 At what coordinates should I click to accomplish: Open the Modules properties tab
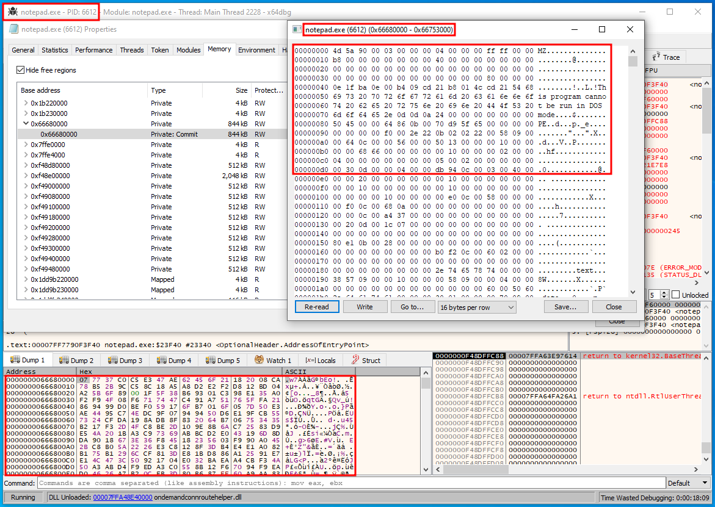[x=188, y=50]
